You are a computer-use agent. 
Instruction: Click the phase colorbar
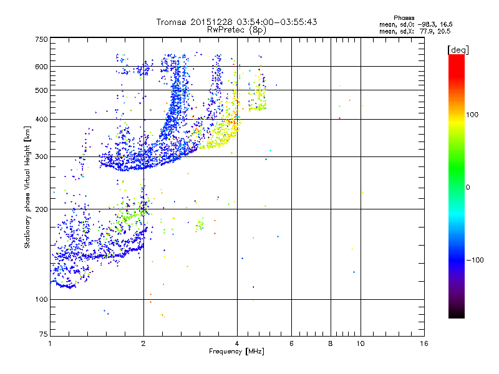457,186
